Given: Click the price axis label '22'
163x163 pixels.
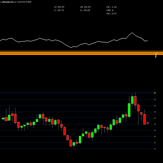Looking at the screenshot, I should (x=155, y=142).
